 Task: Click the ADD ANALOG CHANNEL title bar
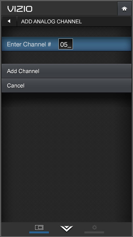(74, 21)
